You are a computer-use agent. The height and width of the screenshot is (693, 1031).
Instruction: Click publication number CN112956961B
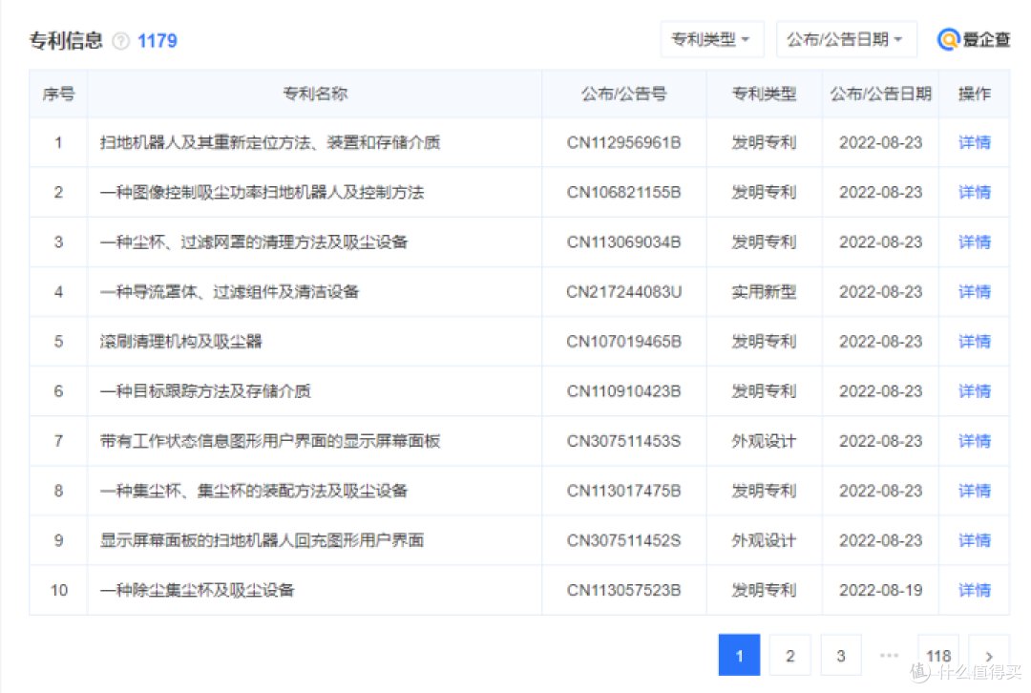623,142
